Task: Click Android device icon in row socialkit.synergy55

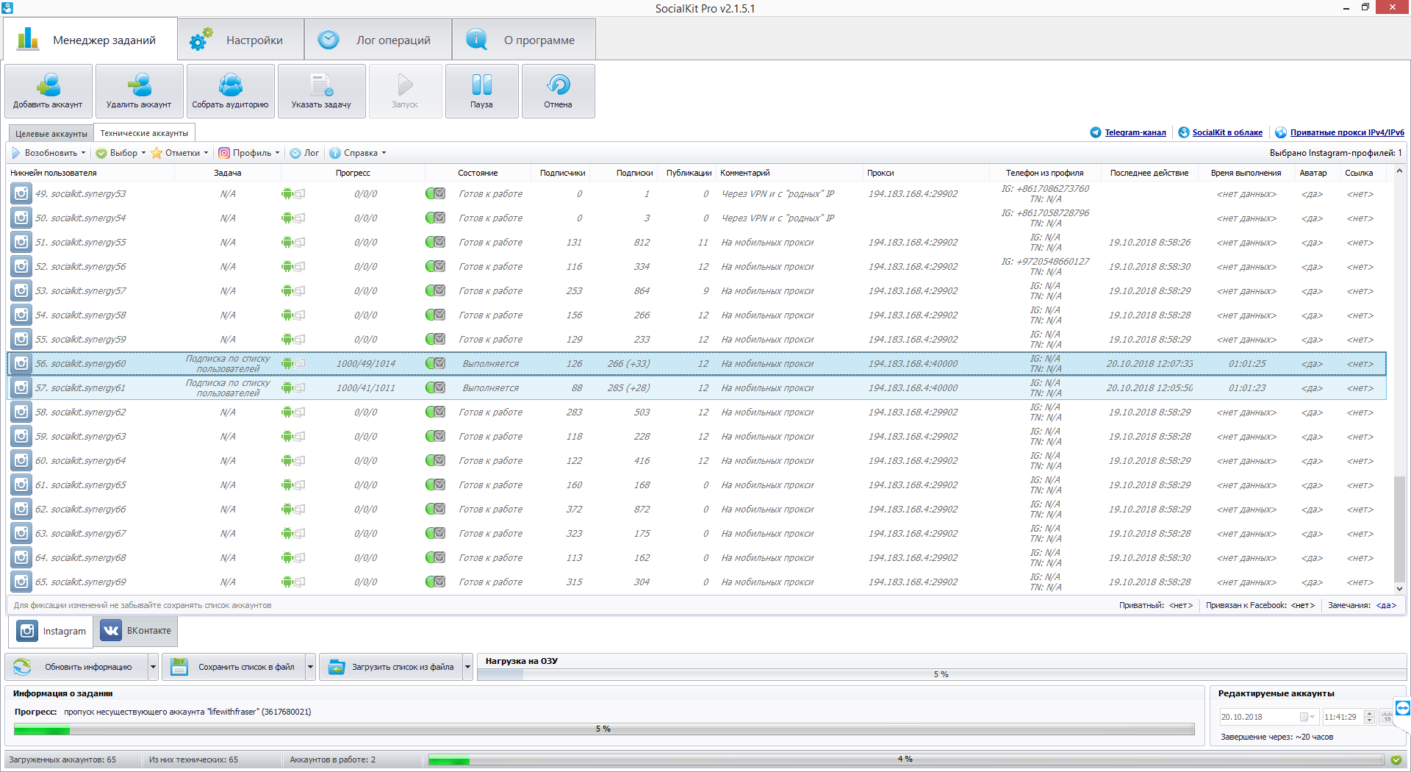Action: [287, 243]
